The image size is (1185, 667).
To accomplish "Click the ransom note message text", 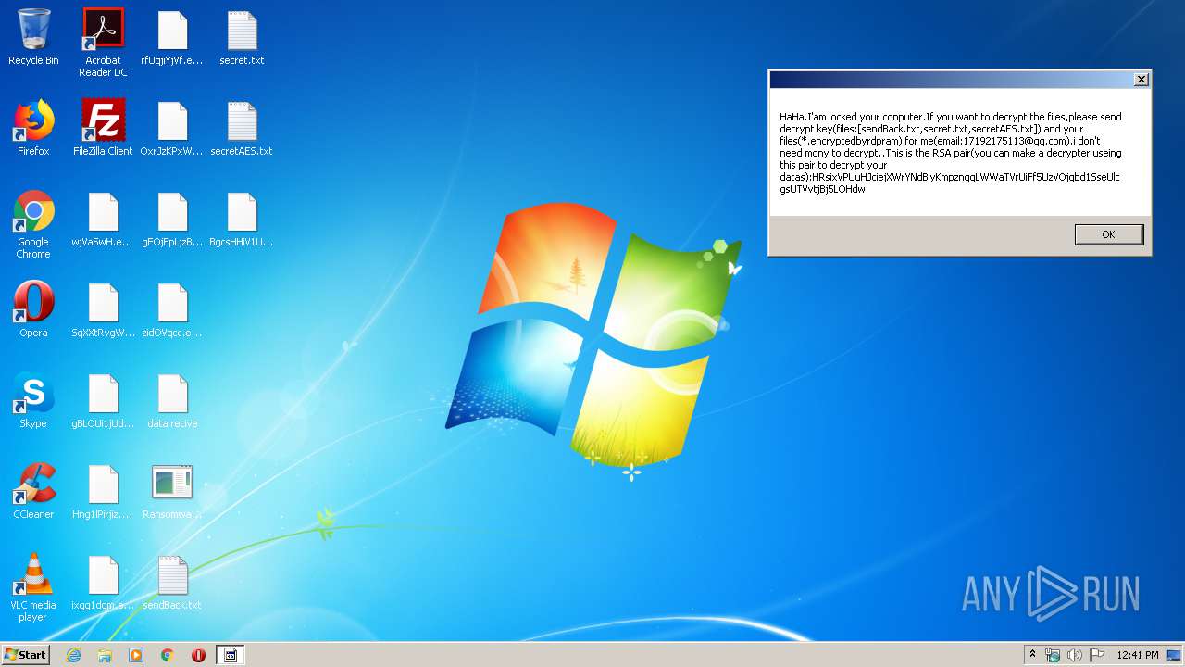I will coord(951,153).
